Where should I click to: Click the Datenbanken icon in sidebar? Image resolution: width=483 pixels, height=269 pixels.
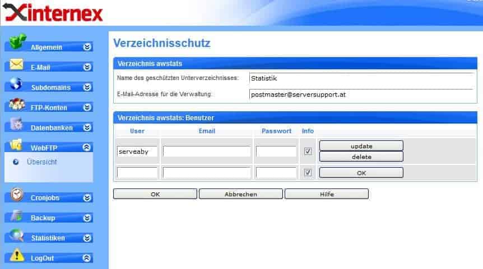click(x=17, y=125)
